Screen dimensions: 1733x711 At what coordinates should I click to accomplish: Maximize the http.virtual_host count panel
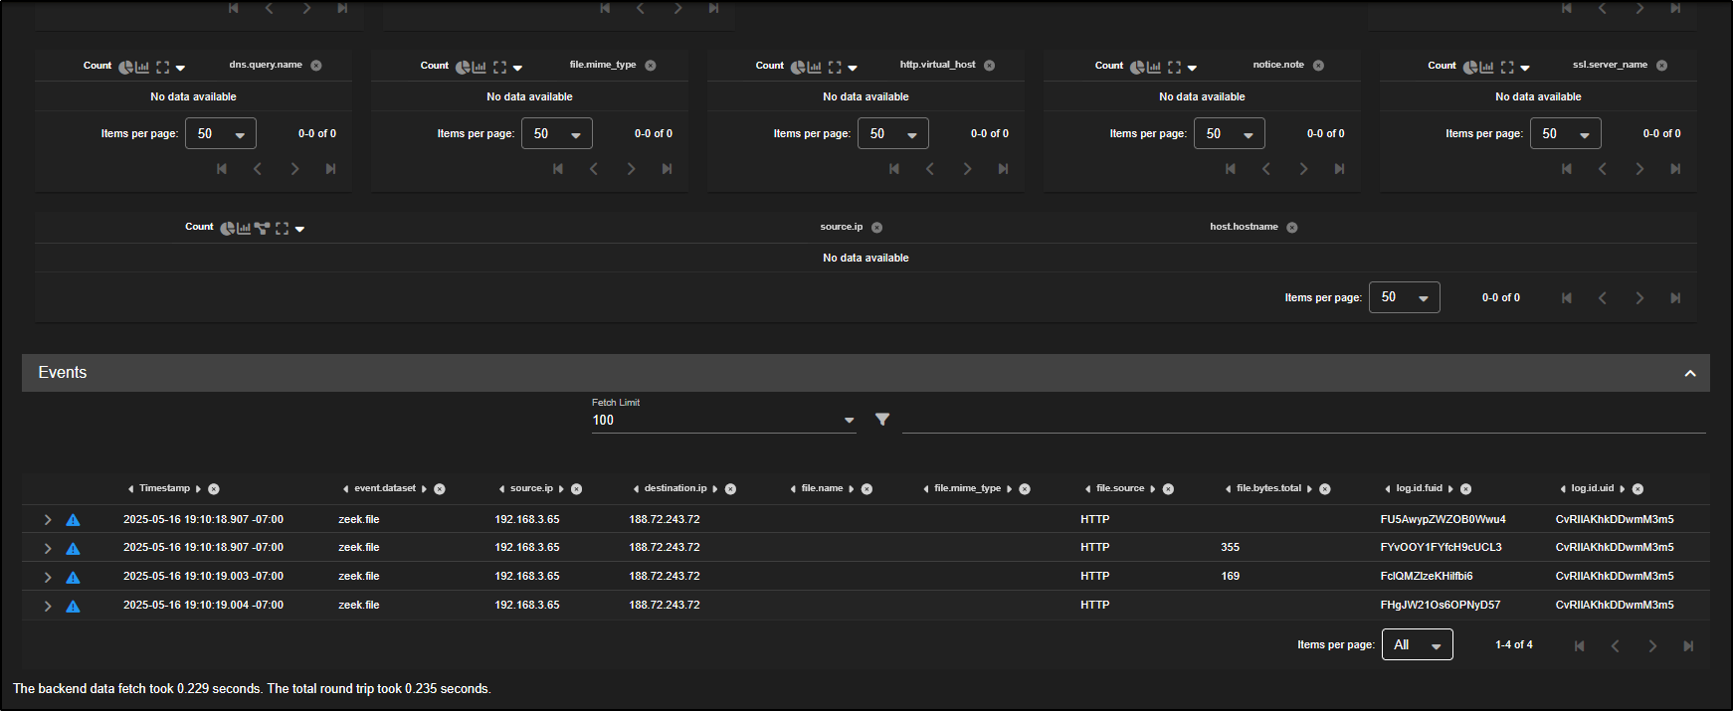coord(835,68)
